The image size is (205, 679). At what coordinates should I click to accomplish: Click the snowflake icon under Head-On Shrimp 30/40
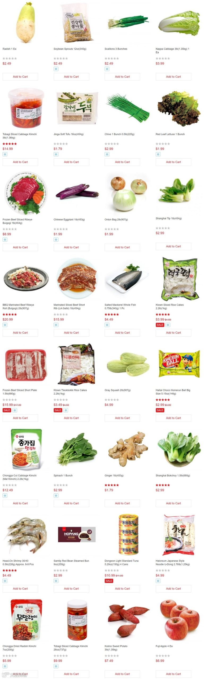coord(5,581)
